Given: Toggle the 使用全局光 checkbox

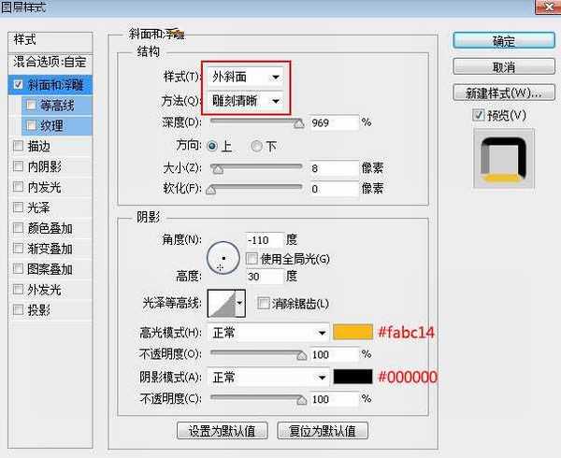Looking at the screenshot, I should click(x=252, y=258).
